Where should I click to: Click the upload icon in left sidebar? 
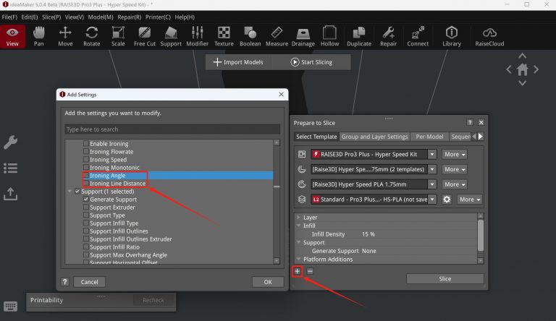tap(11, 194)
